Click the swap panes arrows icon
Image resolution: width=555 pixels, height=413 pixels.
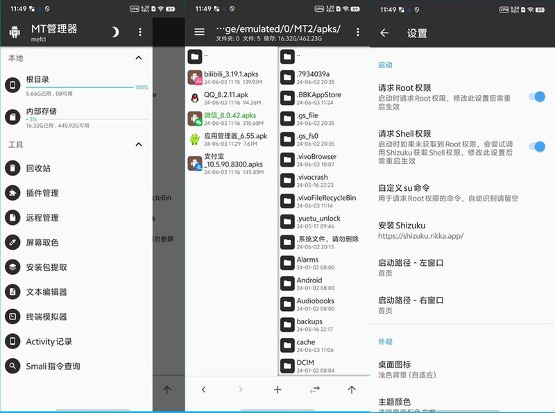click(x=315, y=389)
